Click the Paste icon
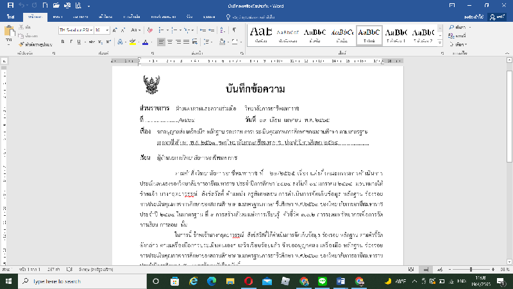513x289 pixels. click(10, 32)
